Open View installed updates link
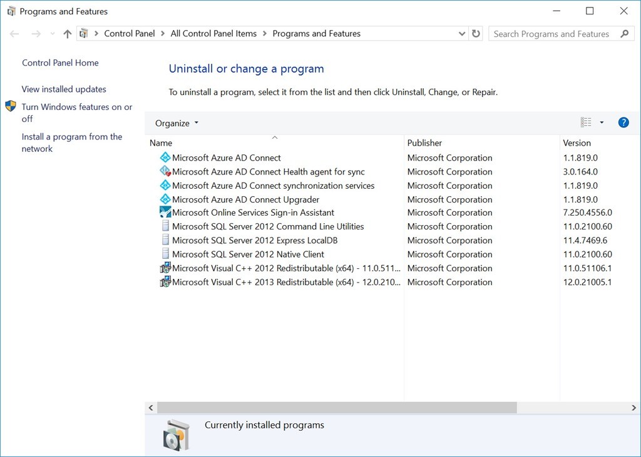Screen dimensions: 641x457 point(64,89)
